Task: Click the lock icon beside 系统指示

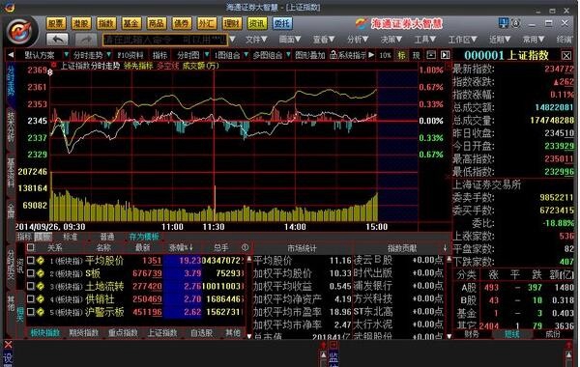Action: tap(333, 55)
